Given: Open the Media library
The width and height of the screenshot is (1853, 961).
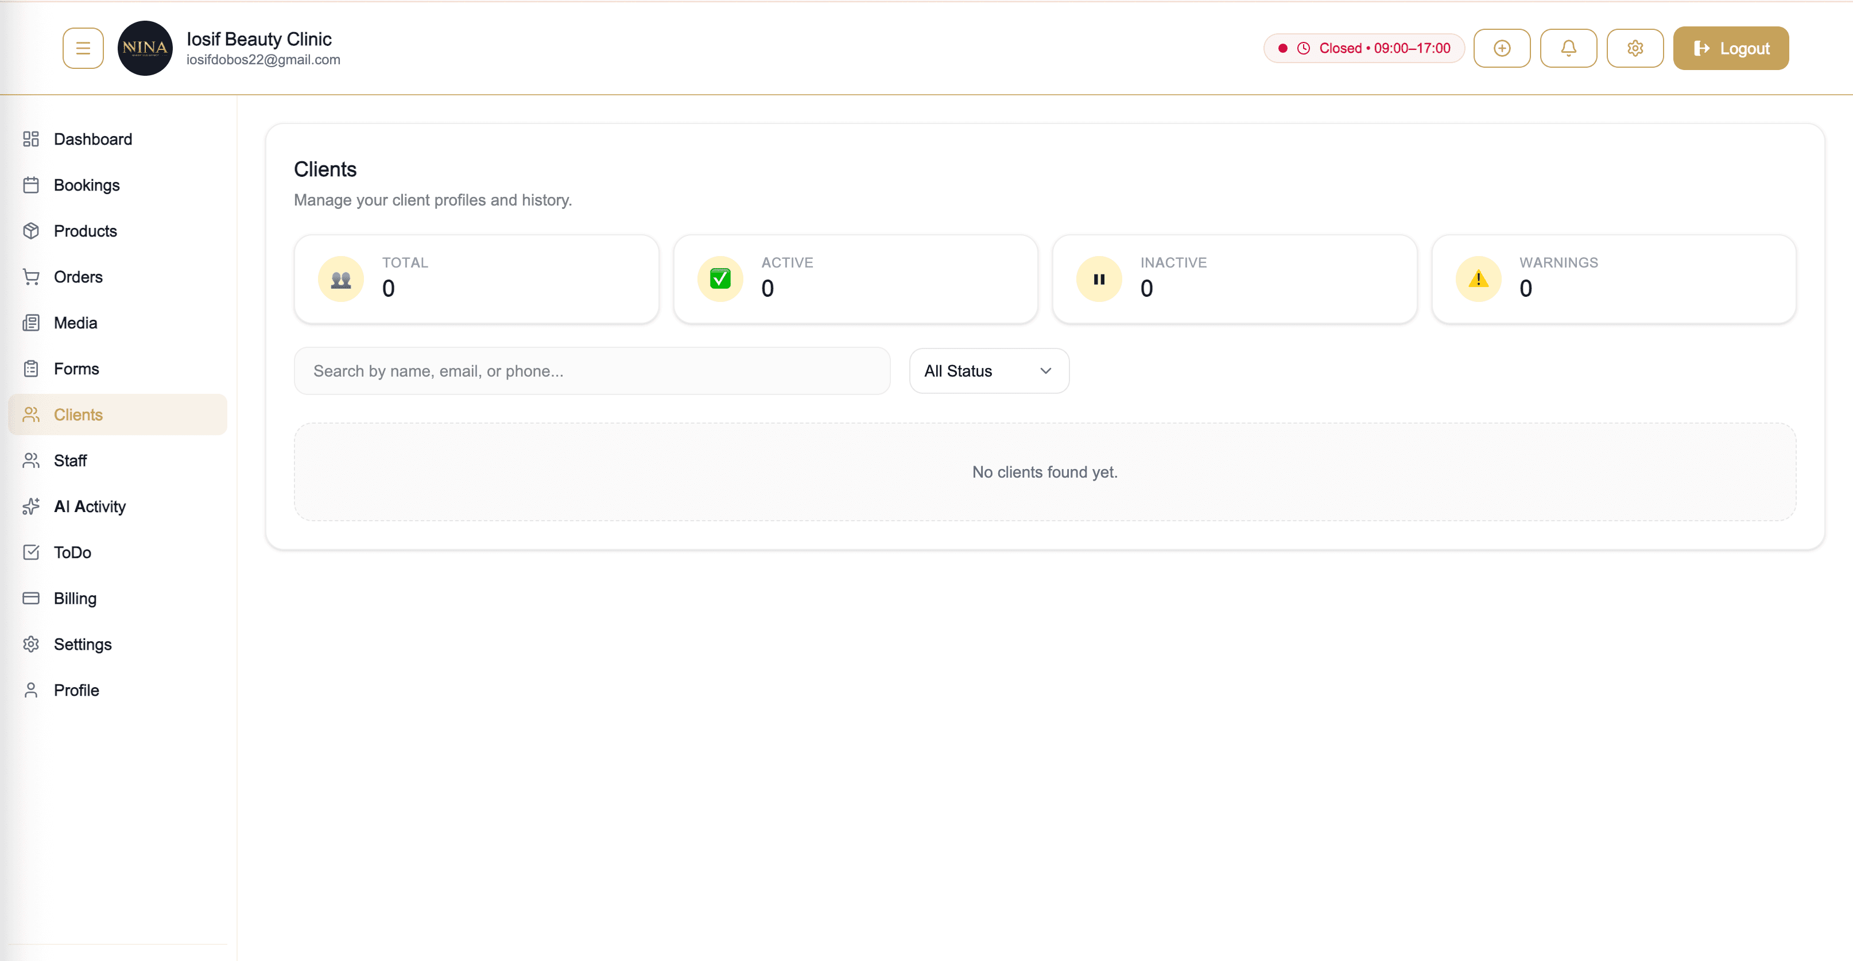Looking at the screenshot, I should coord(75,322).
